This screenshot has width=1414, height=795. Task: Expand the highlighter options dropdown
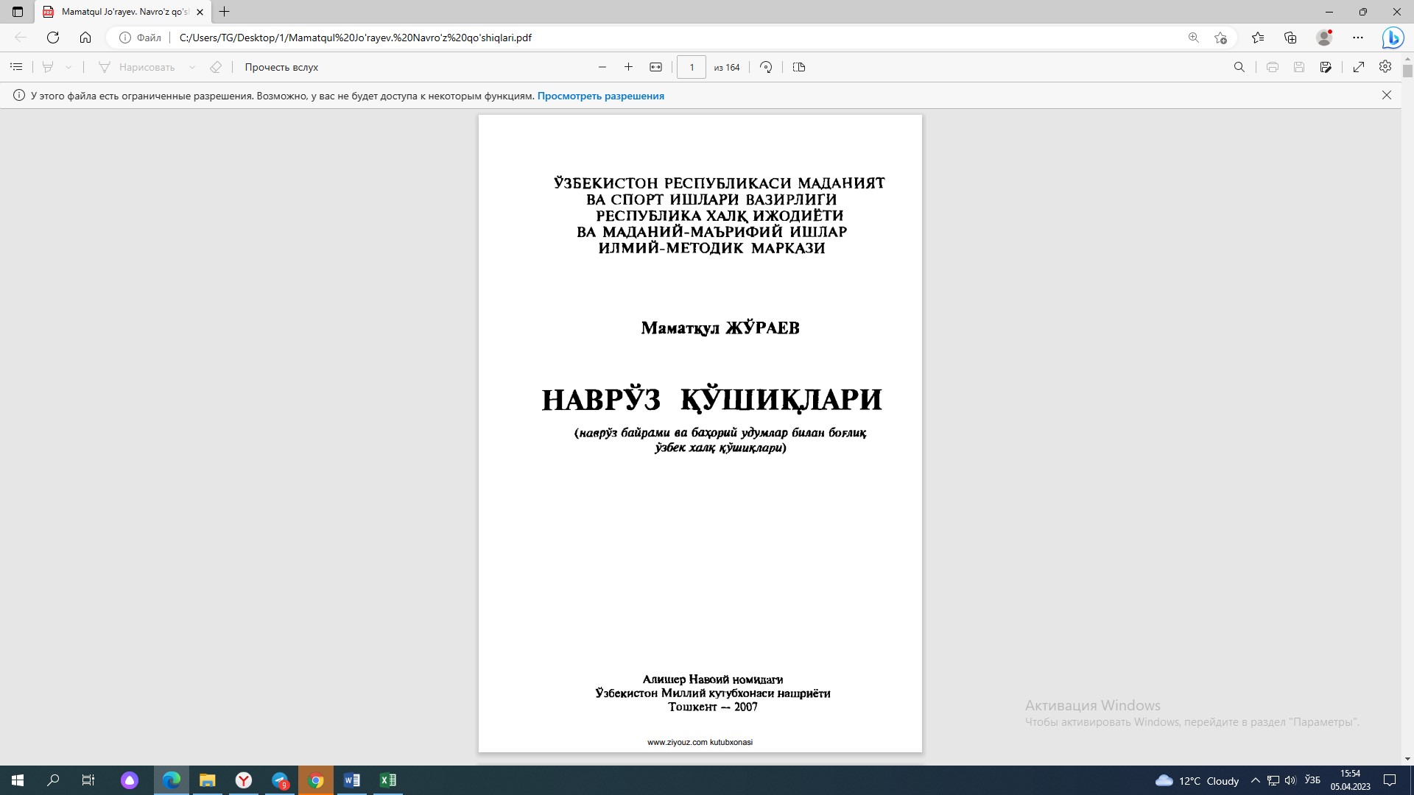[x=68, y=67]
